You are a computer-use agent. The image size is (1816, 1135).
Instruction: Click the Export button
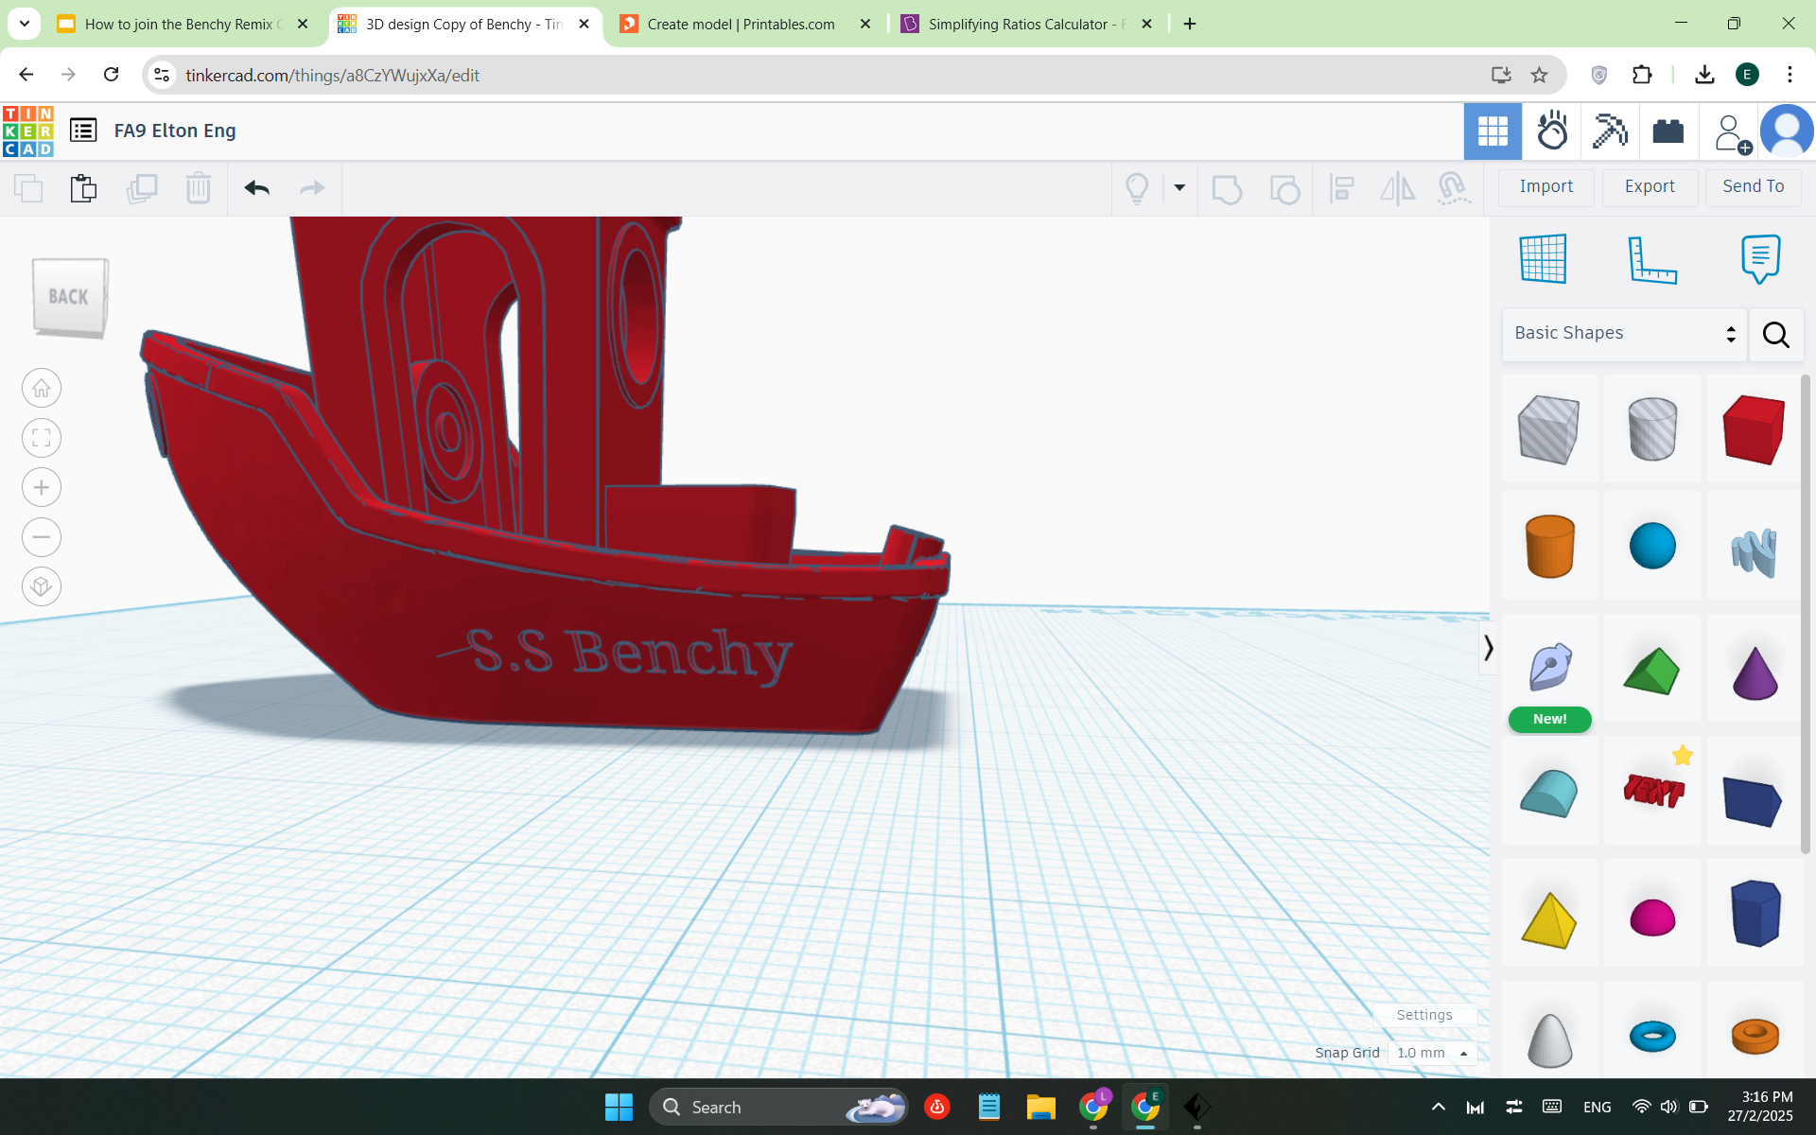pos(1650,187)
